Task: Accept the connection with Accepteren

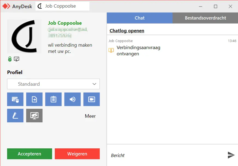Action: click(29, 154)
